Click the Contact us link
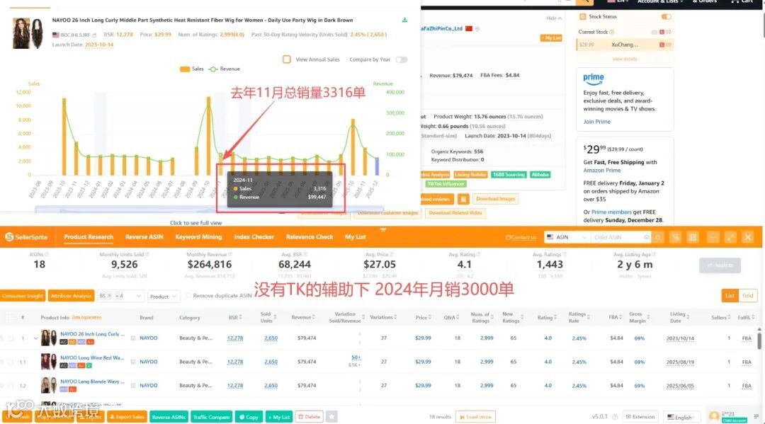The width and height of the screenshot is (765, 424). pos(521,237)
